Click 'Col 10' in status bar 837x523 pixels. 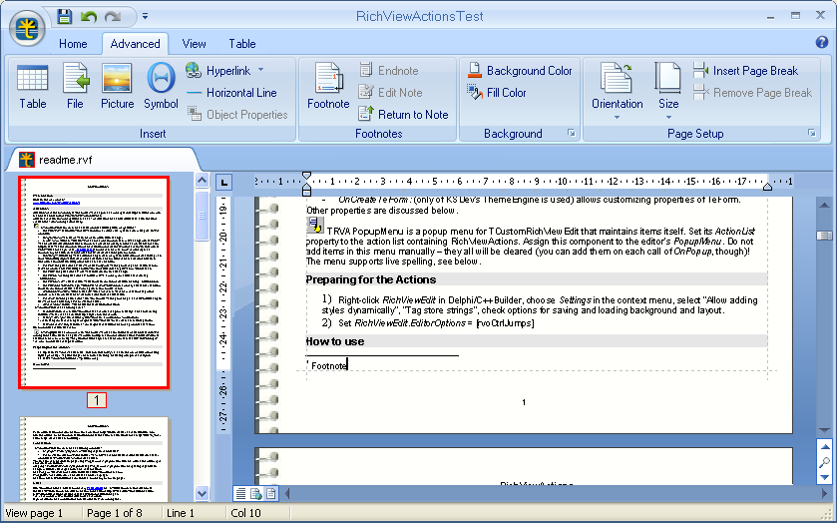point(245,513)
